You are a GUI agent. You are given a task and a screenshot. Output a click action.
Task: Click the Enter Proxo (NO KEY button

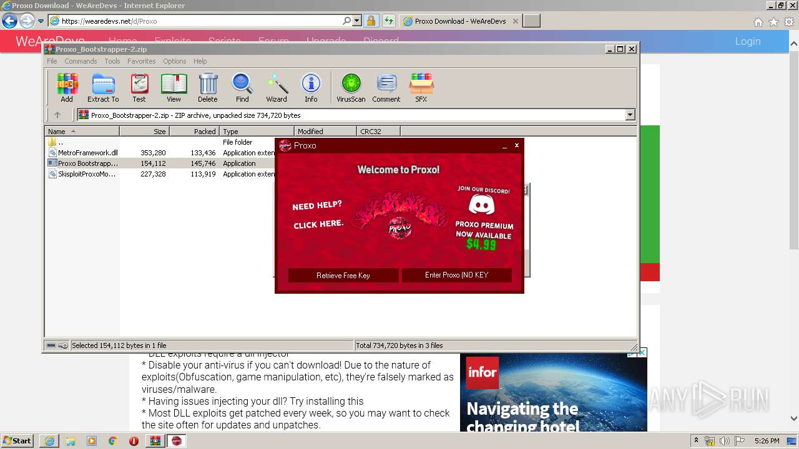457,275
